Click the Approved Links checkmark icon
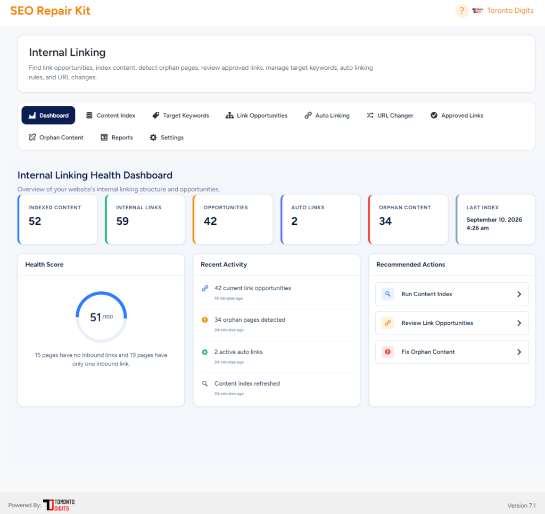Image resolution: width=545 pixels, height=514 pixels. 434,116
